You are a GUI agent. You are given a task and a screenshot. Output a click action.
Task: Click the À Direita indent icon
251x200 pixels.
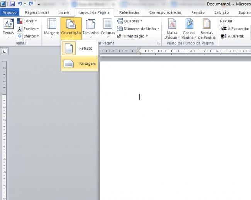pyautogui.click(x=224, y=36)
